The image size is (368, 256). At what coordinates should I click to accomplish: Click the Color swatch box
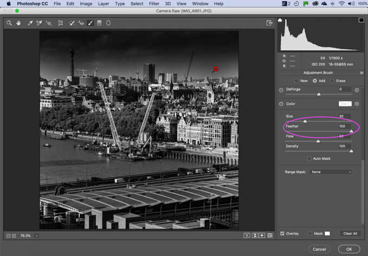pyautogui.click(x=345, y=104)
